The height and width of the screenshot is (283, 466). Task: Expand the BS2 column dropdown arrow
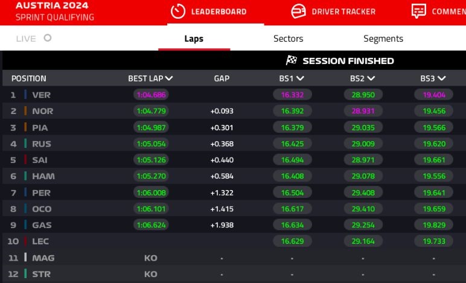tap(371, 78)
